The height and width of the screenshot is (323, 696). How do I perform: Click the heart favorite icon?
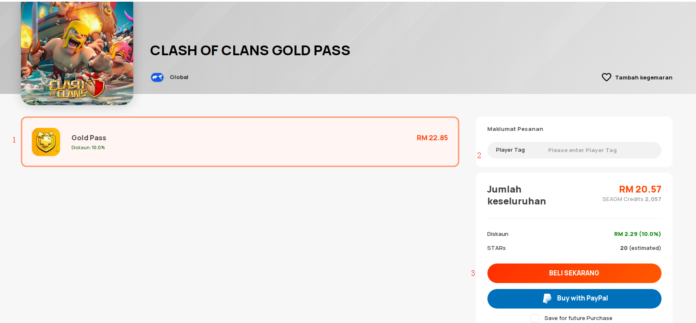point(606,77)
